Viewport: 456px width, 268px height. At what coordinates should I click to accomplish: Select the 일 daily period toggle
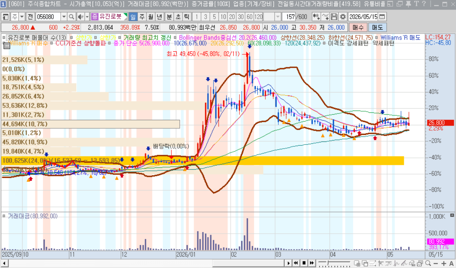click(133, 17)
